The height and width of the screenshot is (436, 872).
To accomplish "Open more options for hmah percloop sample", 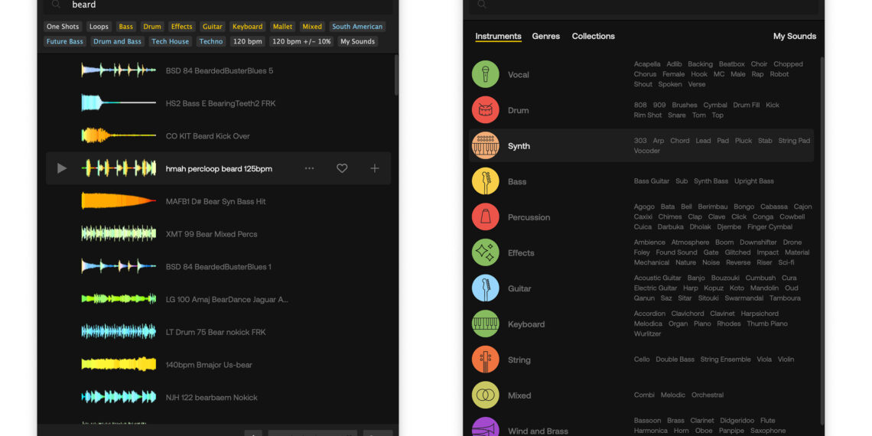I will pos(309,168).
